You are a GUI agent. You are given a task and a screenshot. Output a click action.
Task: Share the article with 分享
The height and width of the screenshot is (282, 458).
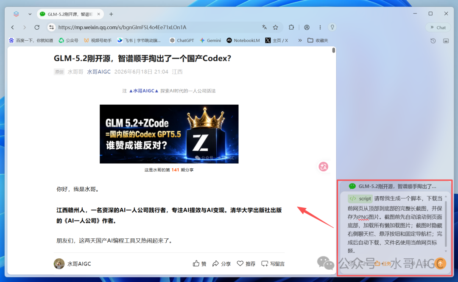tap(221, 264)
